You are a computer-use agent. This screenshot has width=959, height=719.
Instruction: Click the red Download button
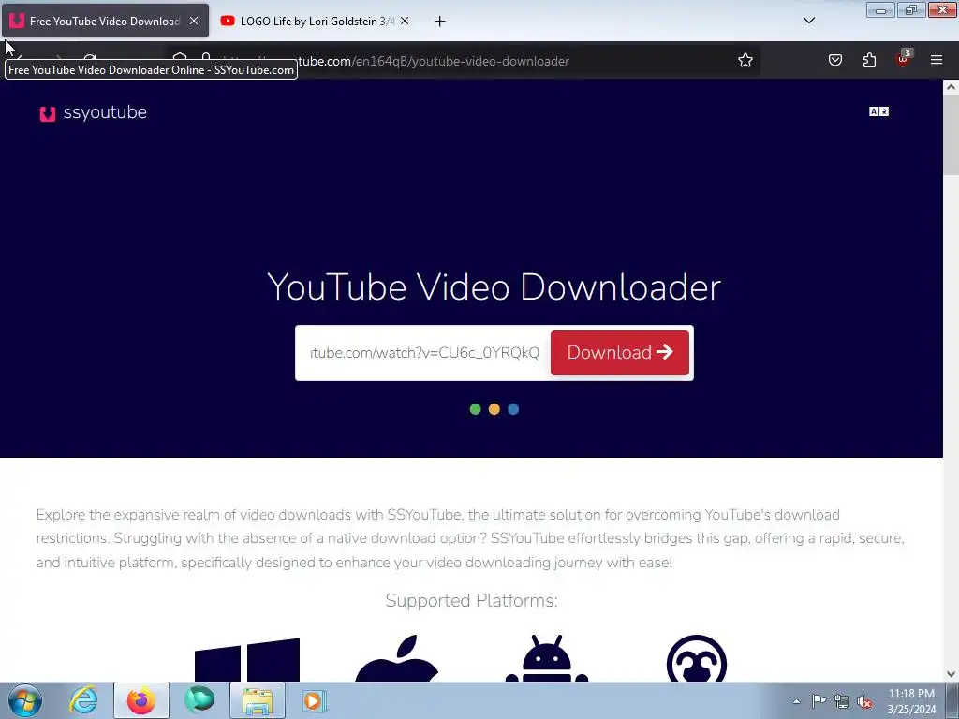(620, 353)
